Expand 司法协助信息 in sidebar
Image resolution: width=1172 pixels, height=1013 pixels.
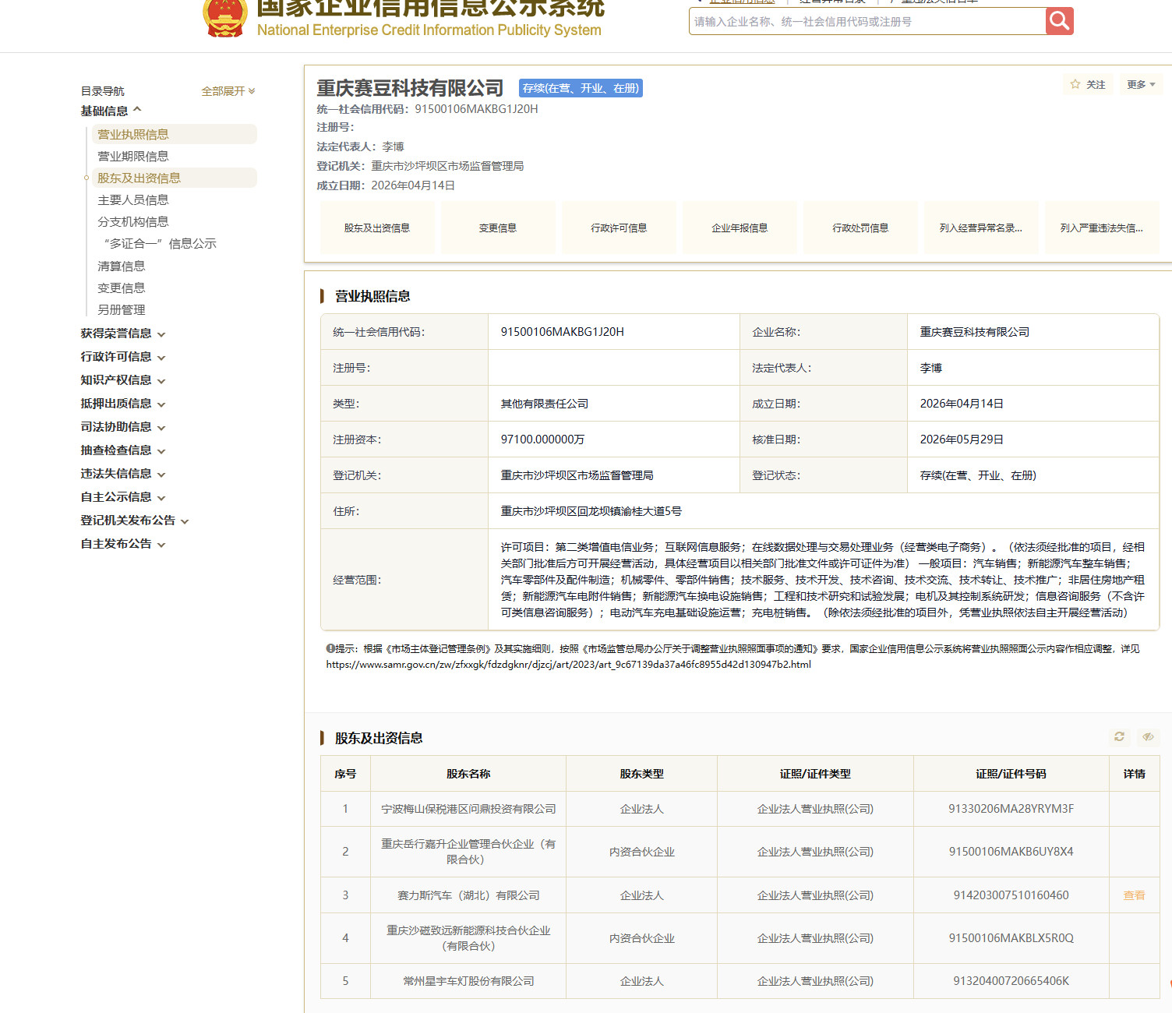click(x=123, y=427)
